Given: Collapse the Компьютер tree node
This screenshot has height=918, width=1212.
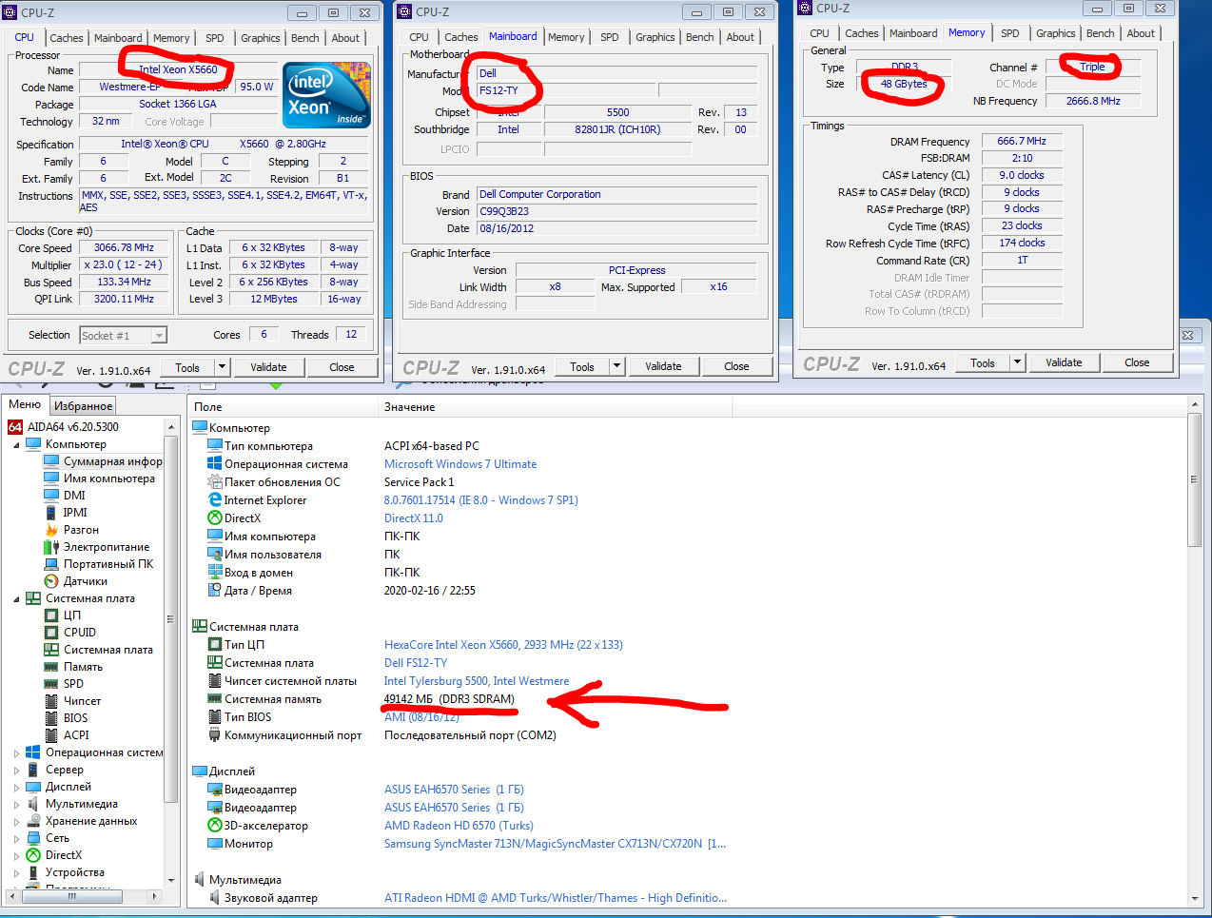Looking at the screenshot, I should coord(16,445).
